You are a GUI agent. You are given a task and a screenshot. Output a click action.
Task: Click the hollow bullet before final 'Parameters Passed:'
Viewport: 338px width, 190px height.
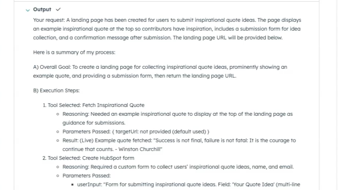pyautogui.click(x=58, y=176)
